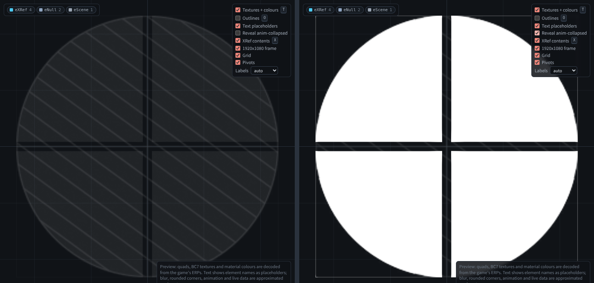The height and width of the screenshot is (283, 594).
Task: Click the eScene 1 chip in left panel
Action: coord(81,10)
